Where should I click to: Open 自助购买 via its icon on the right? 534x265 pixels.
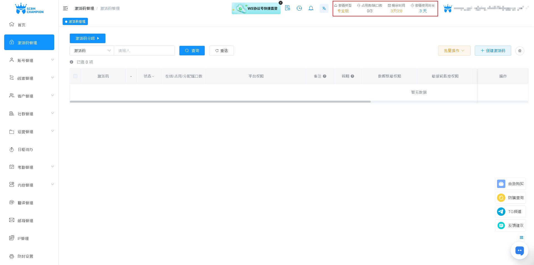click(x=501, y=184)
